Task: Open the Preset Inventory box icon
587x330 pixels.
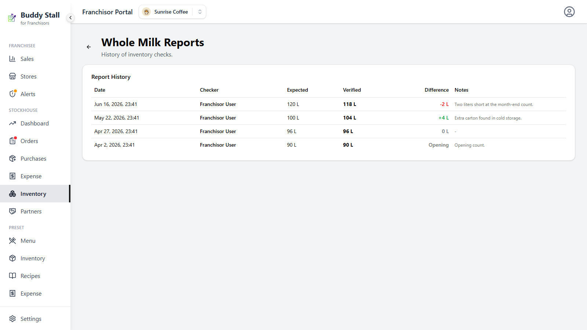Action: pyautogui.click(x=12, y=258)
